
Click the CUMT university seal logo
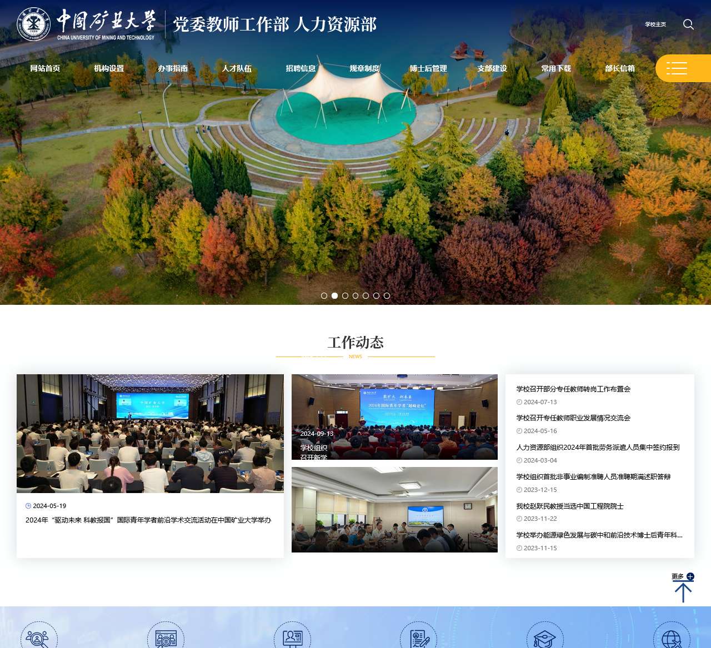tap(33, 24)
